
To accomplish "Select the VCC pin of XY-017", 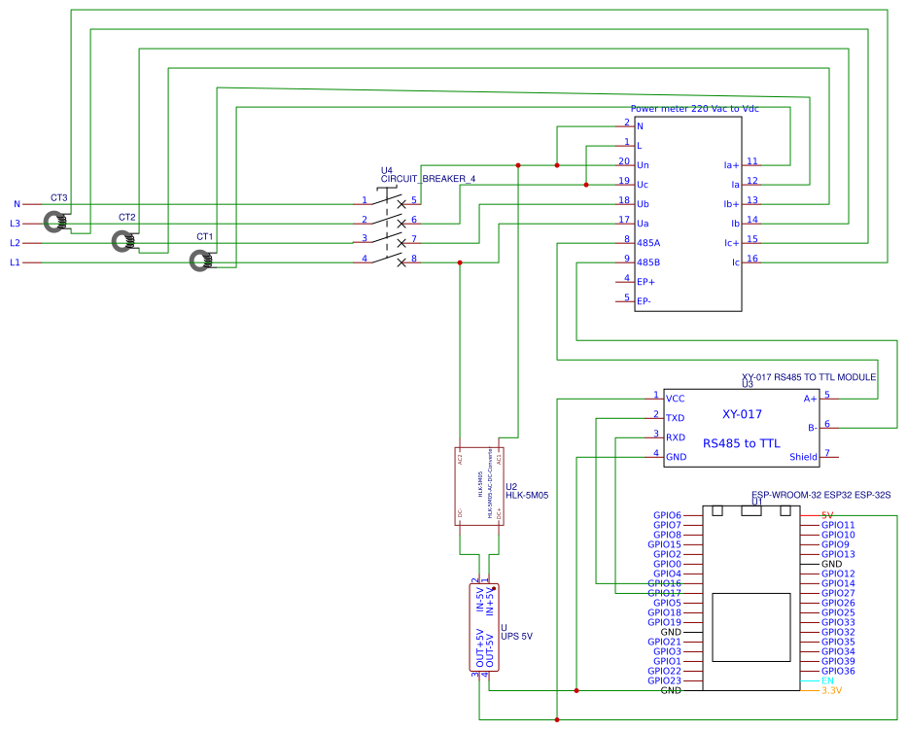I will pyautogui.click(x=675, y=399).
